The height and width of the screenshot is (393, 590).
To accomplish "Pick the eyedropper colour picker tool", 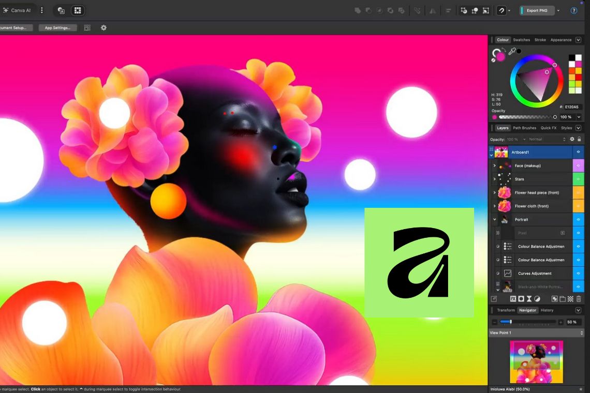I will tap(512, 51).
